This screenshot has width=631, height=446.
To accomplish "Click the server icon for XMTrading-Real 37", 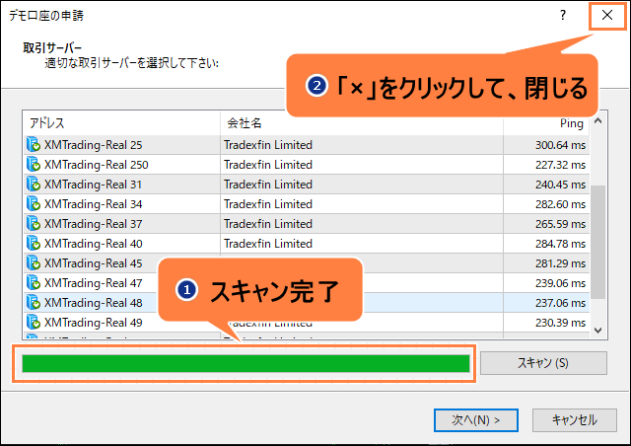I will click(33, 224).
